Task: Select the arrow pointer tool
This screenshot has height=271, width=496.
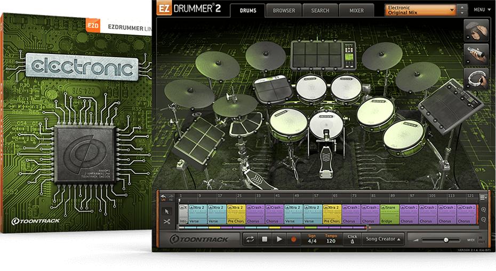Action: (x=166, y=211)
